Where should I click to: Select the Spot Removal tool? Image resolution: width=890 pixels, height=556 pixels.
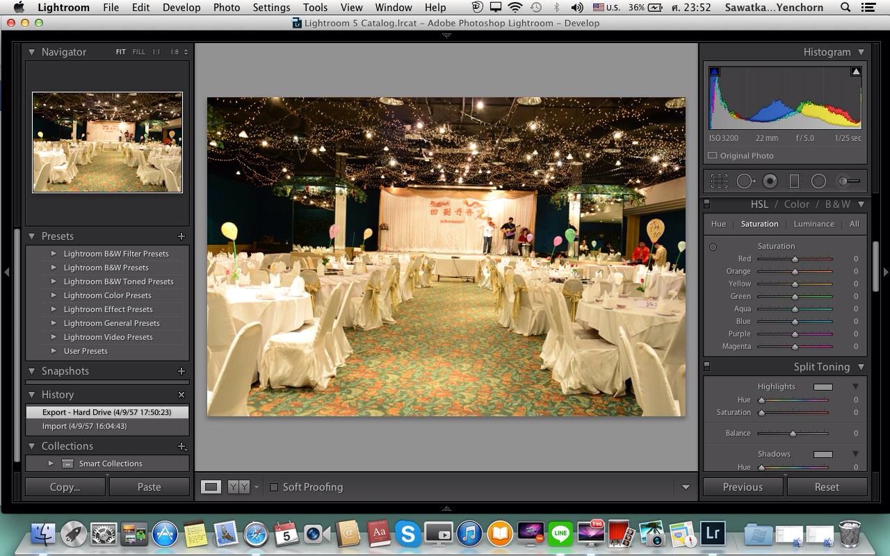click(745, 181)
